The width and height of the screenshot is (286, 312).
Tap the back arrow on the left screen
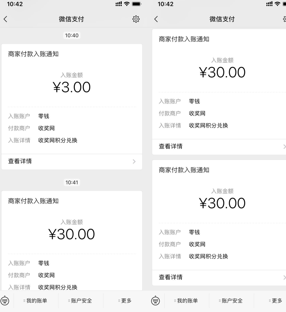pos(5,19)
